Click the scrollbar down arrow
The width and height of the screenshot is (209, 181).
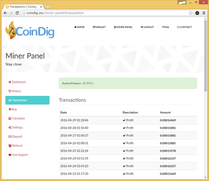point(206,178)
